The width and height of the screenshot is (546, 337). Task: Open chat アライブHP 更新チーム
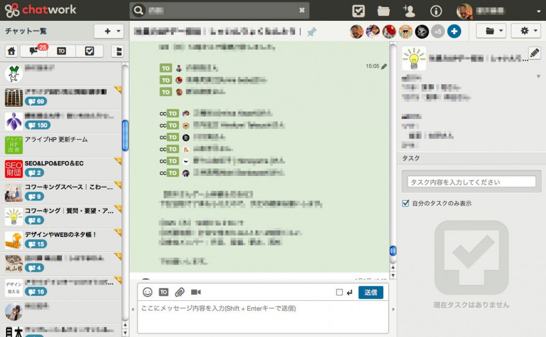tap(61, 145)
